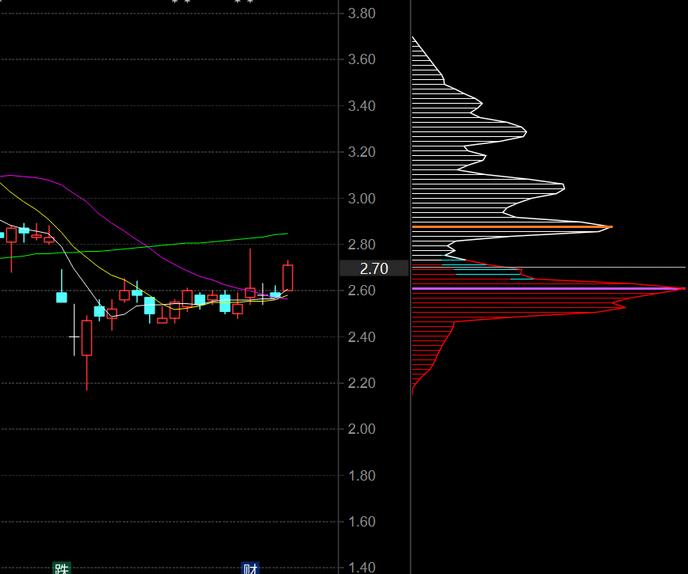This screenshot has height=574, width=688.
Task: Click the 2.40 price axis label
Action: click(x=361, y=337)
